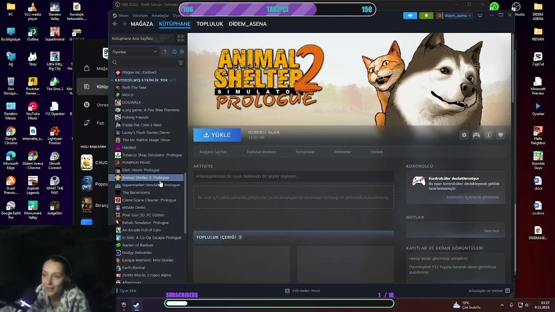Open weather widget in taskbar
Screen dimensions: 555x312
[467, 305]
